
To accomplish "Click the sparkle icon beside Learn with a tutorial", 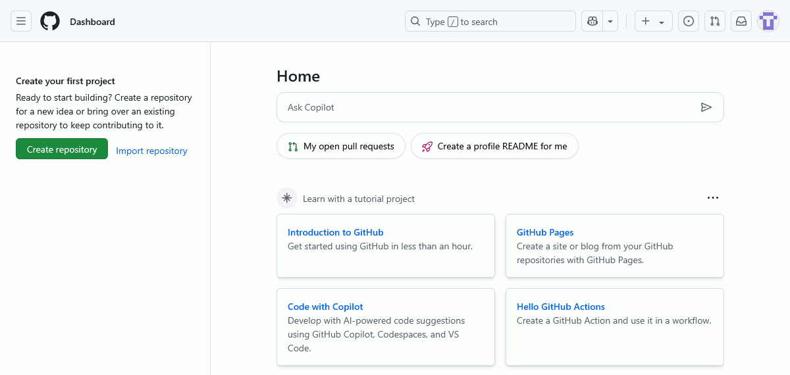I will 287,198.
